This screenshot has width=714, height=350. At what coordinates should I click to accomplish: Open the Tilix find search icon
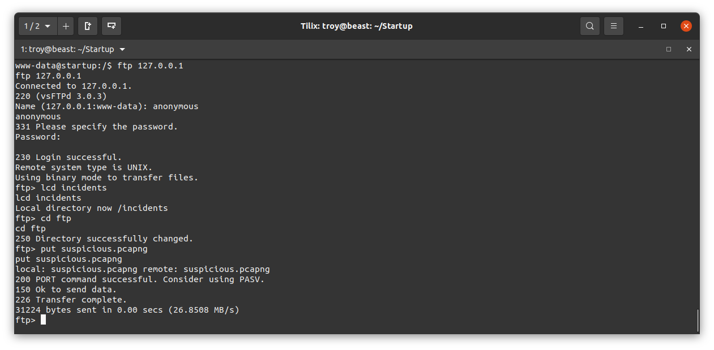590,26
